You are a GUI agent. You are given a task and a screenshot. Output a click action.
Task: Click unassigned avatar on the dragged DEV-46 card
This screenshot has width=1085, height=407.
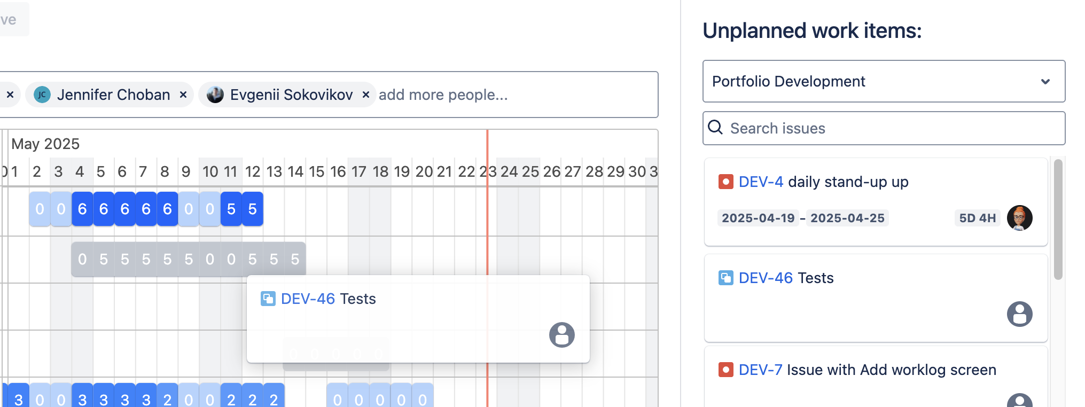(562, 335)
